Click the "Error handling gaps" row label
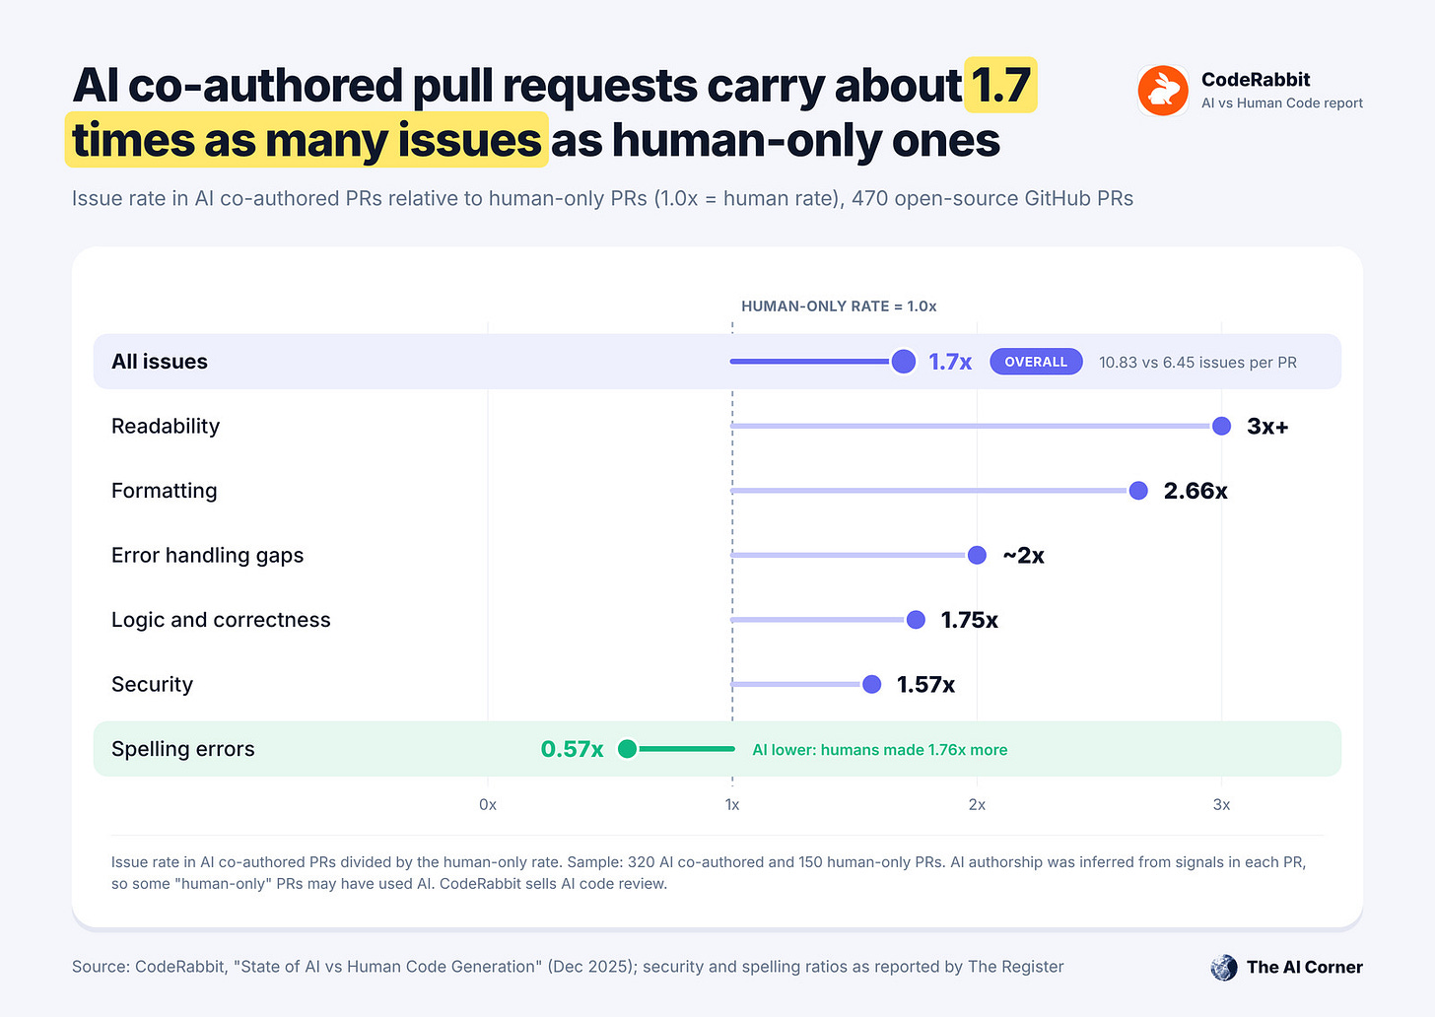This screenshot has height=1017, width=1435. pos(207,555)
